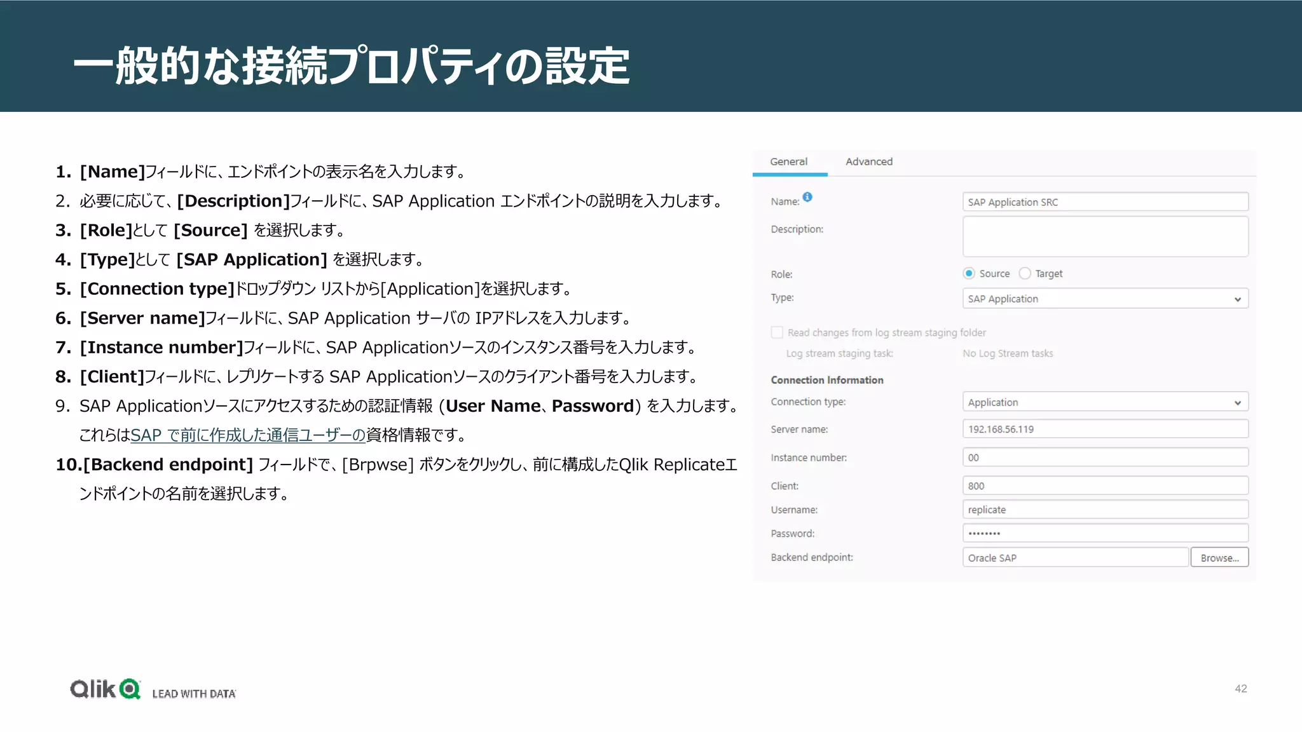Click the LEAD WITH DATA tagline

[194, 694]
